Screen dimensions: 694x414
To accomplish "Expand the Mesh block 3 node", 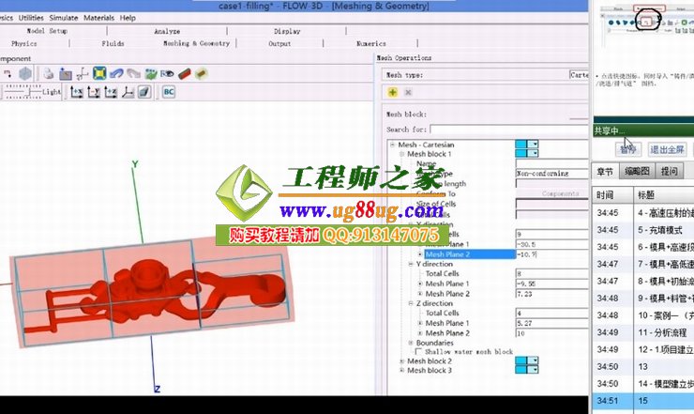I will point(402,370).
